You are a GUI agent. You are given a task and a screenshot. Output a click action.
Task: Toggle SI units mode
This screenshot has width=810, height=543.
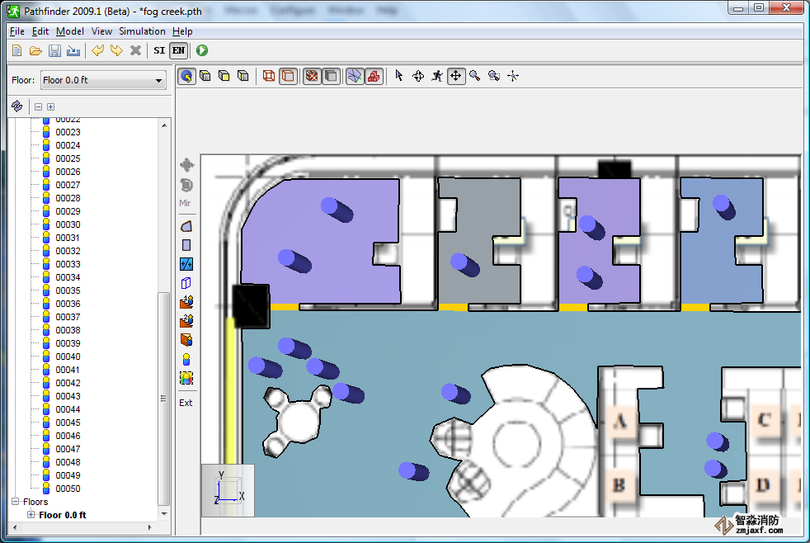click(x=159, y=51)
